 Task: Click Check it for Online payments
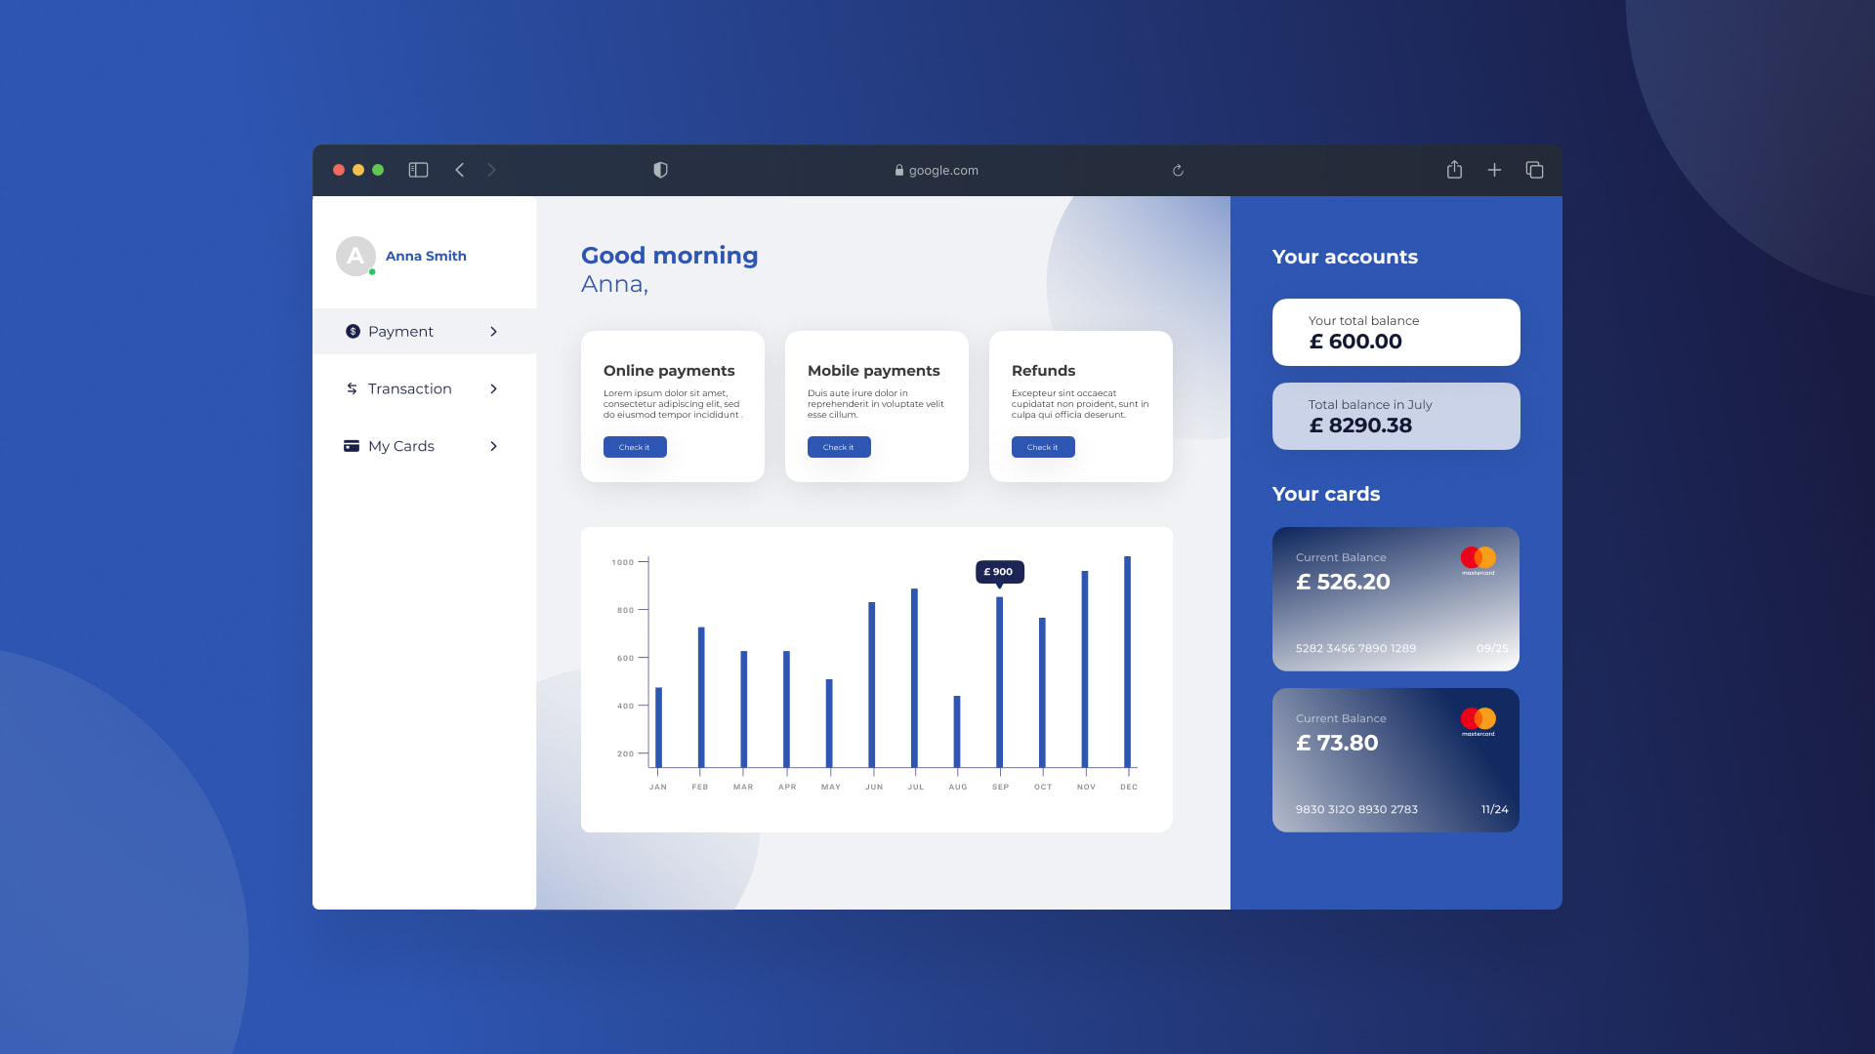coord(635,447)
